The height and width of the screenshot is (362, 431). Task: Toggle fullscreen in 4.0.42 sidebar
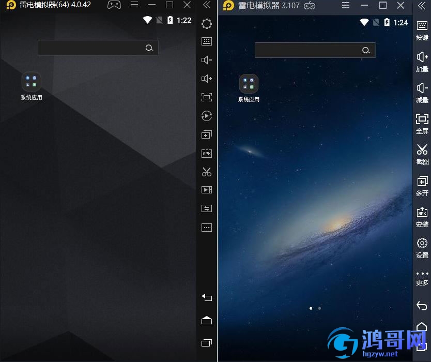pyautogui.click(x=207, y=97)
